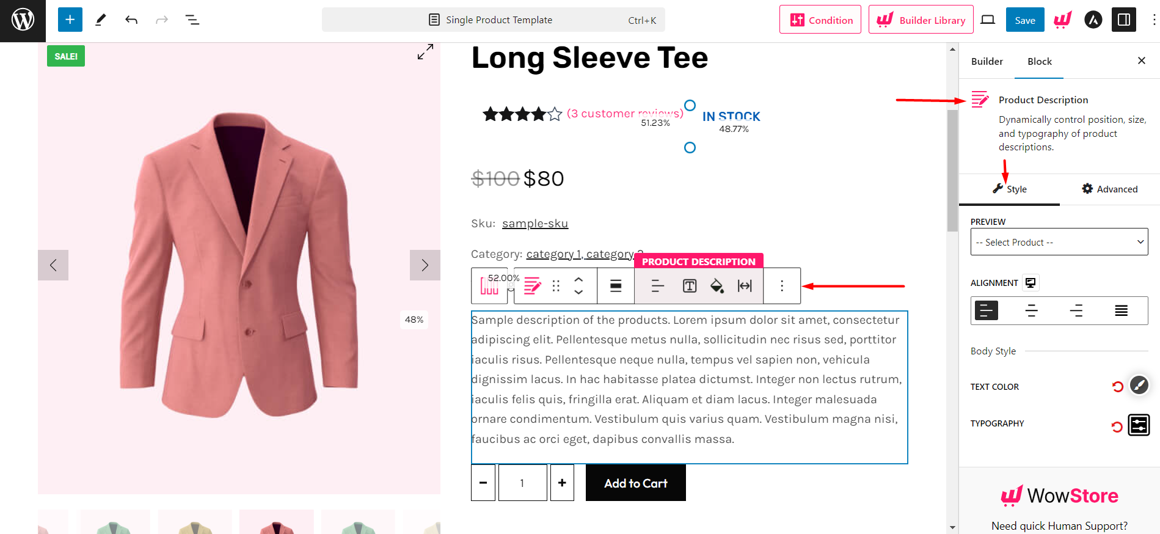Switch to the Builder tab
This screenshot has width=1160, height=534.
987,61
